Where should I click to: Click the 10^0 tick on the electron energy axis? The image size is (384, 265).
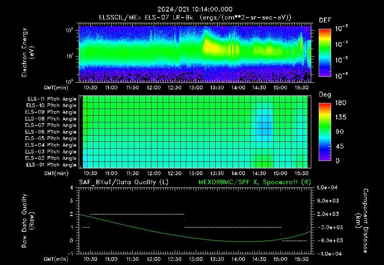click(69, 81)
